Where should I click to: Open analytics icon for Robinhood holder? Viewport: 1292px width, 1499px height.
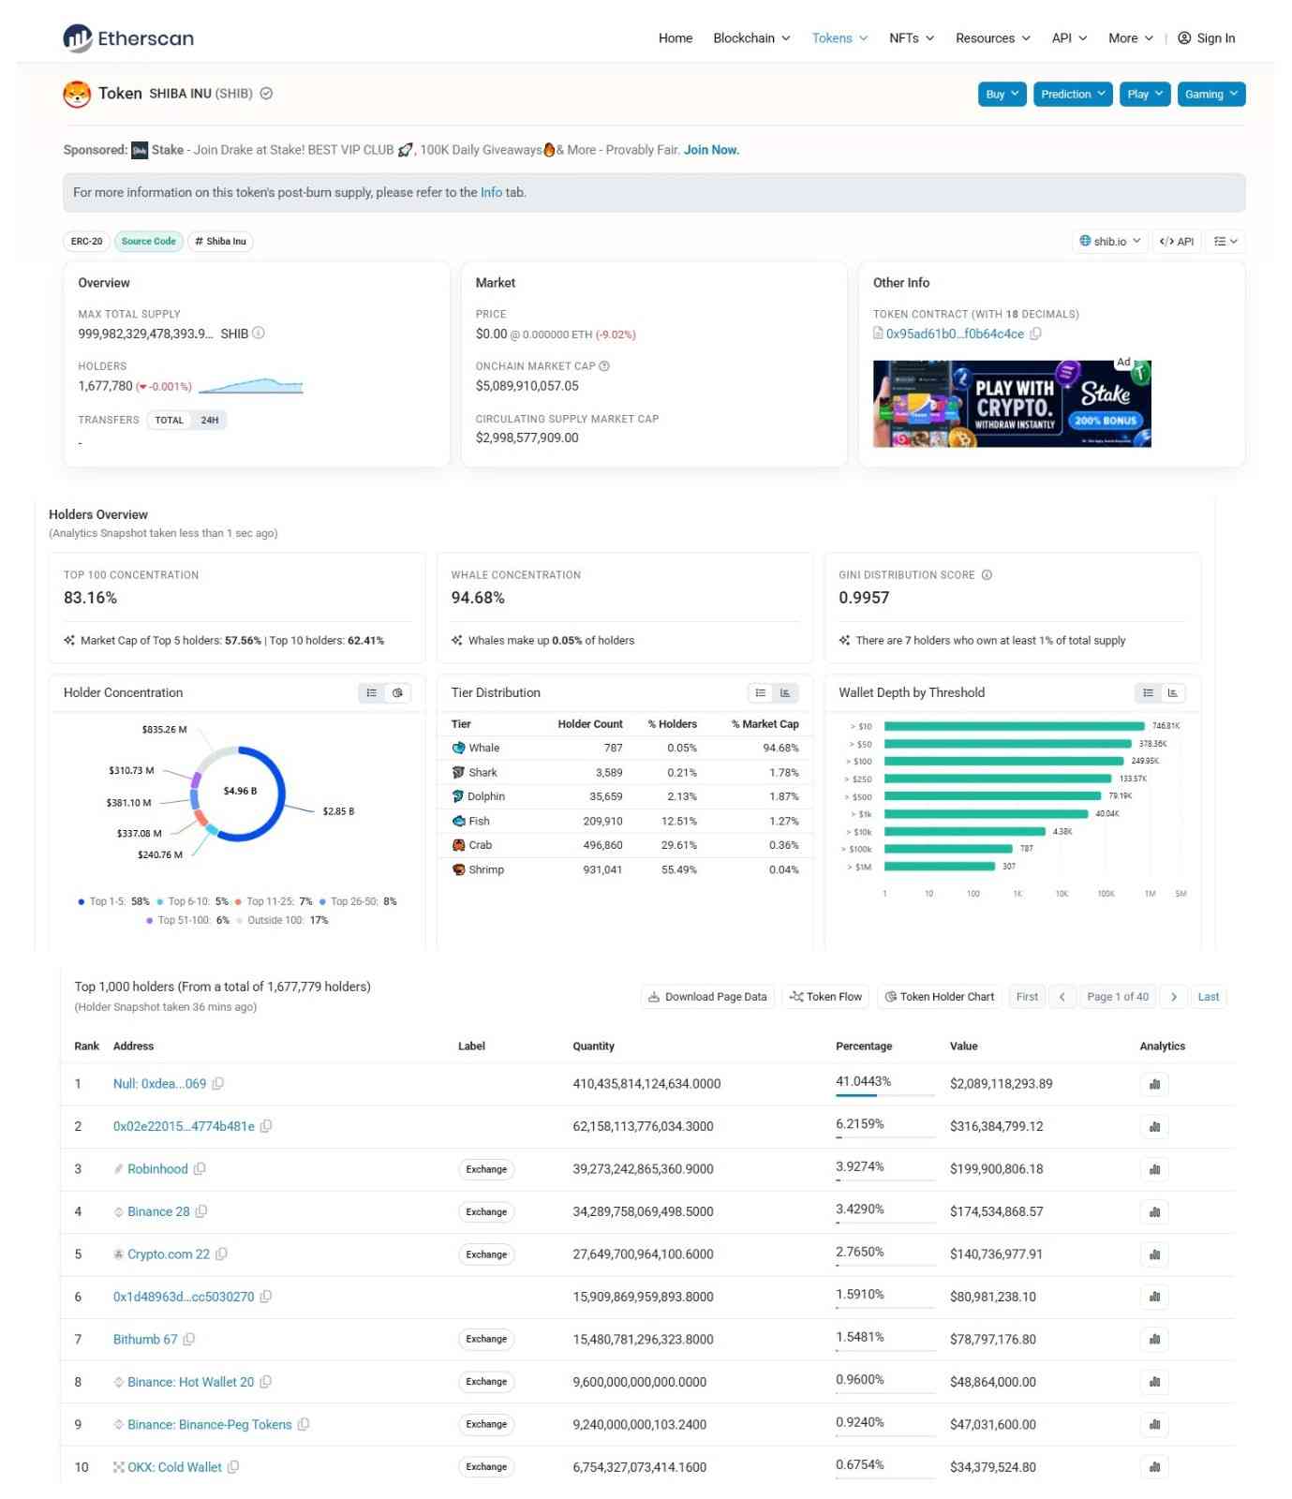coord(1154,1169)
